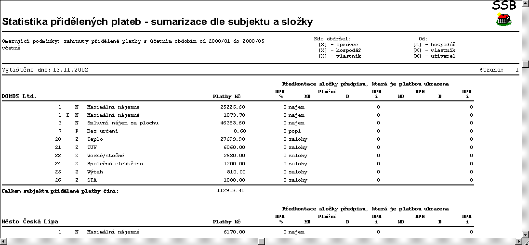Click the vertical scrollbar up arrow

coord(525,3)
